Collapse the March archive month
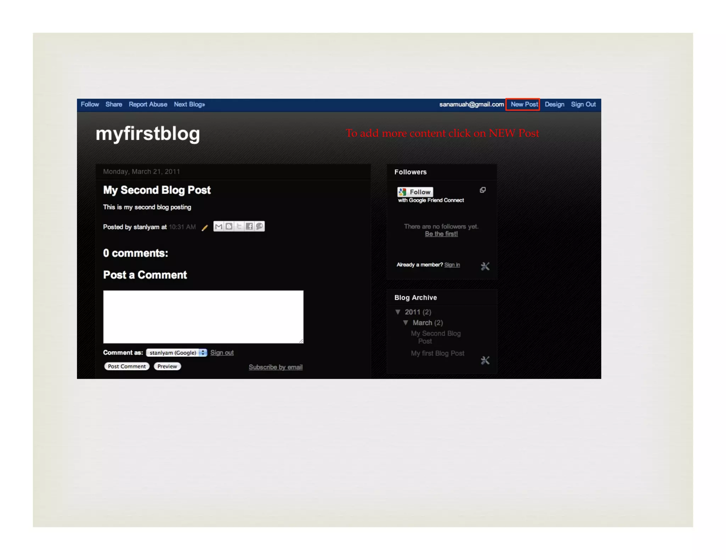 point(406,322)
